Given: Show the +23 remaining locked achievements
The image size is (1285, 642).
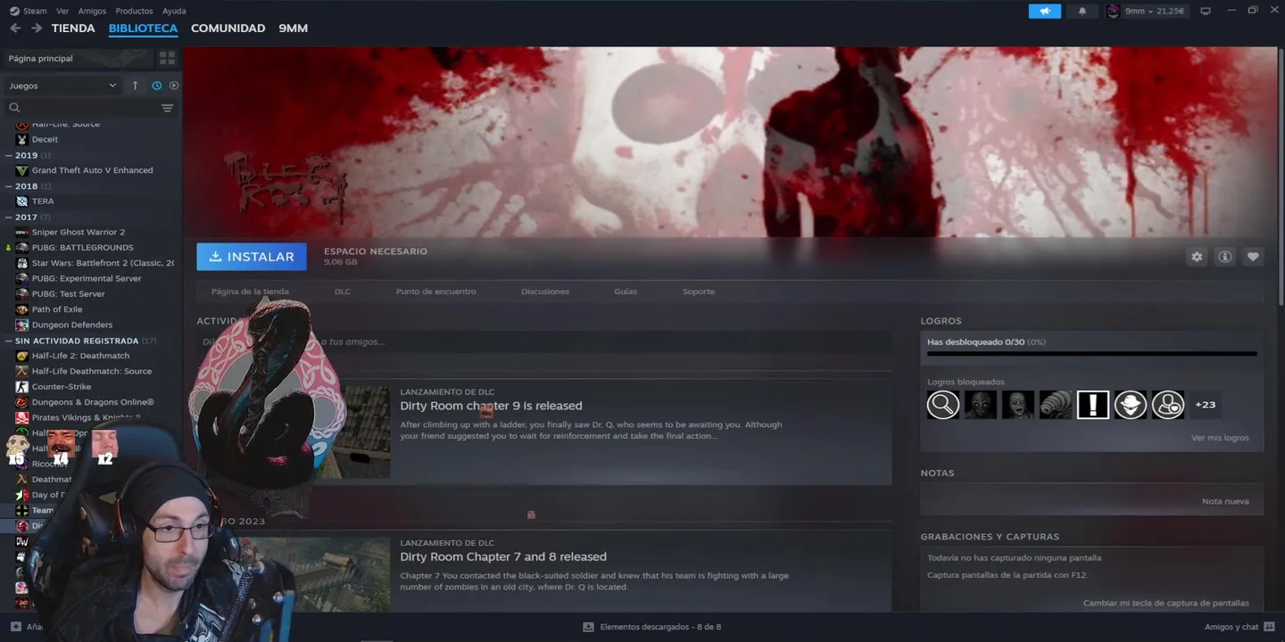Looking at the screenshot, I should pyautogui.click(x=1205, y=404).
